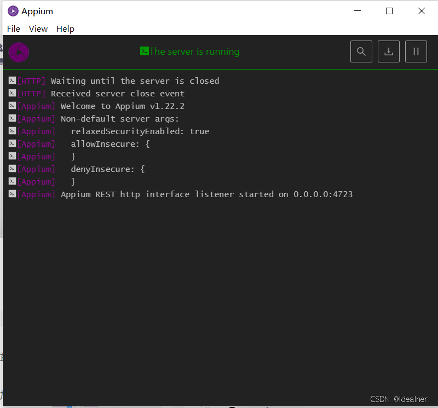
Task: Click the log icon beside 'Received server close event'
Action: (12, 93)
